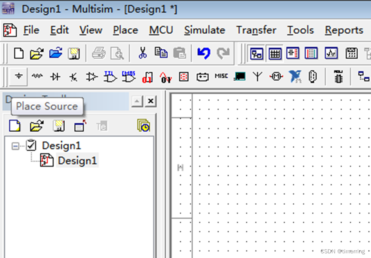Place a Transistor

pyautogui.click(x=74, y=77)
